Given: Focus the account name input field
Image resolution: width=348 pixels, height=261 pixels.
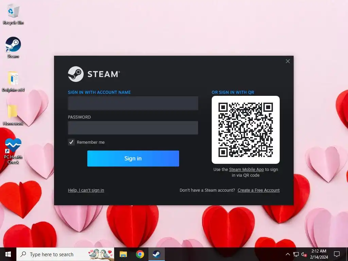Looking at the screenshot, I should point(133,103).
